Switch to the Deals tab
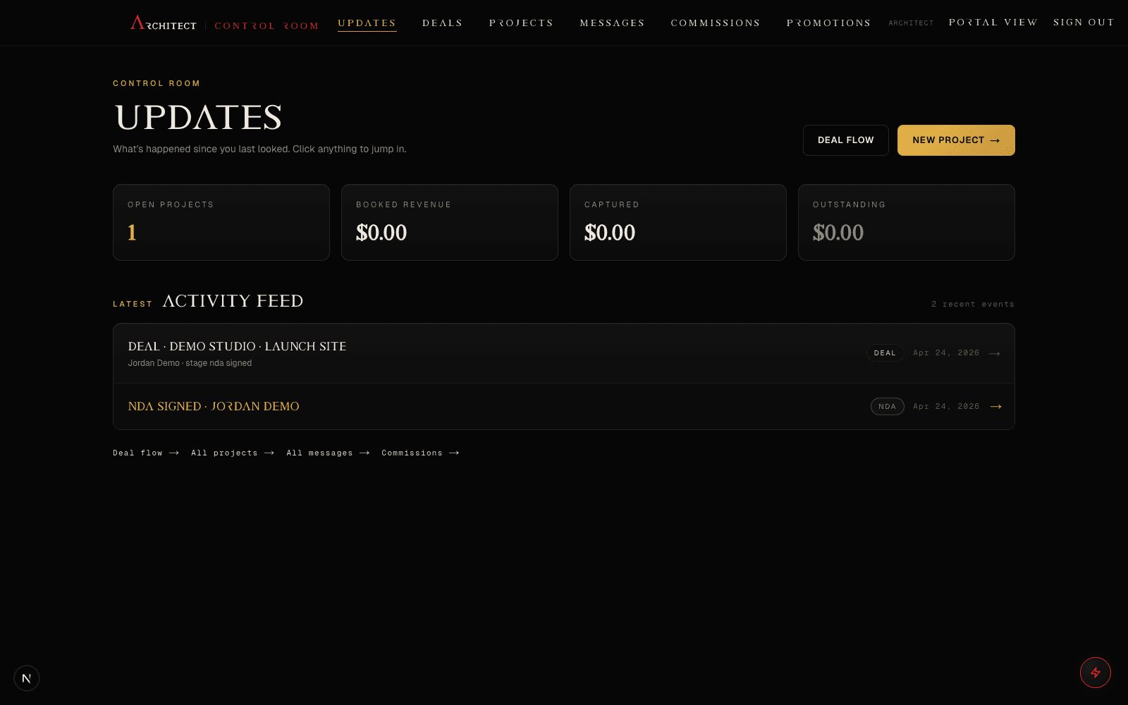1128x705 pixels. (x=442, y=23)
